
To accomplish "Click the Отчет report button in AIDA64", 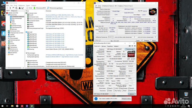I will (29, 8).
